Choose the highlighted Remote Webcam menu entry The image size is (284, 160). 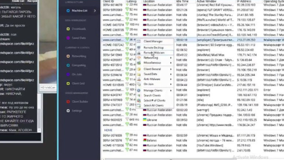[155, 53]
